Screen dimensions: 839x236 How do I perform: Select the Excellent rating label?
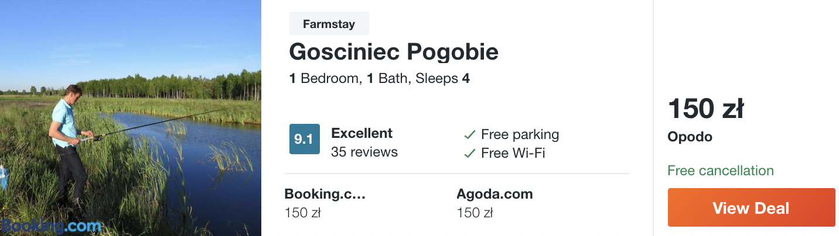point(361,133)
